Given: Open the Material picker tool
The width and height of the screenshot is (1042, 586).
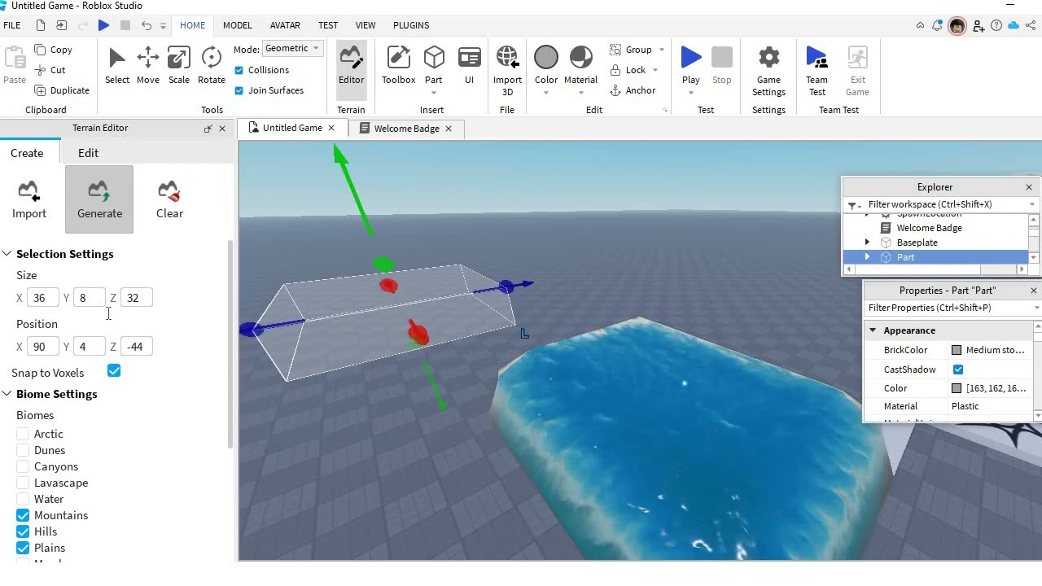Looking at the screenshot, I should pyautogui.click(x=580, y=65).
